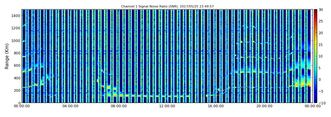
Task: Click the dark red top of the colorbar
Action: 315,11
